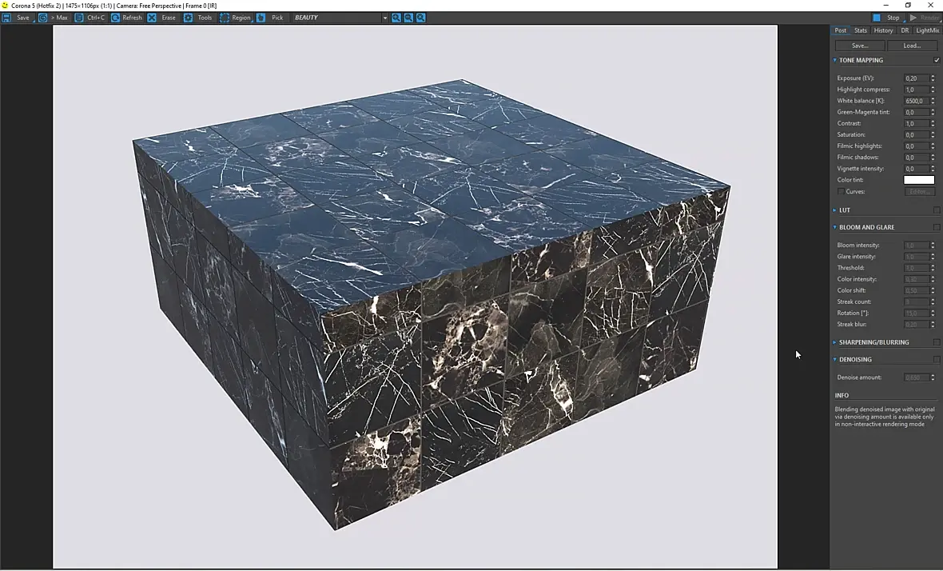
Task: Click the Copy to Max icon
Action: tap(43, 18)
